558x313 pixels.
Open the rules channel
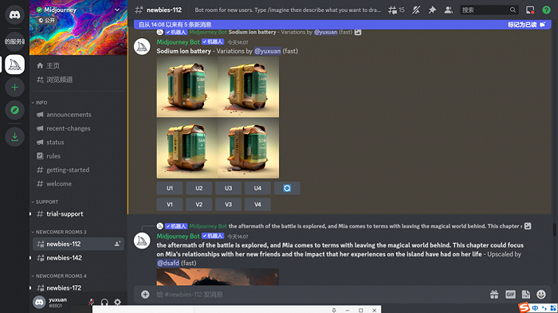tap(78, 156)
